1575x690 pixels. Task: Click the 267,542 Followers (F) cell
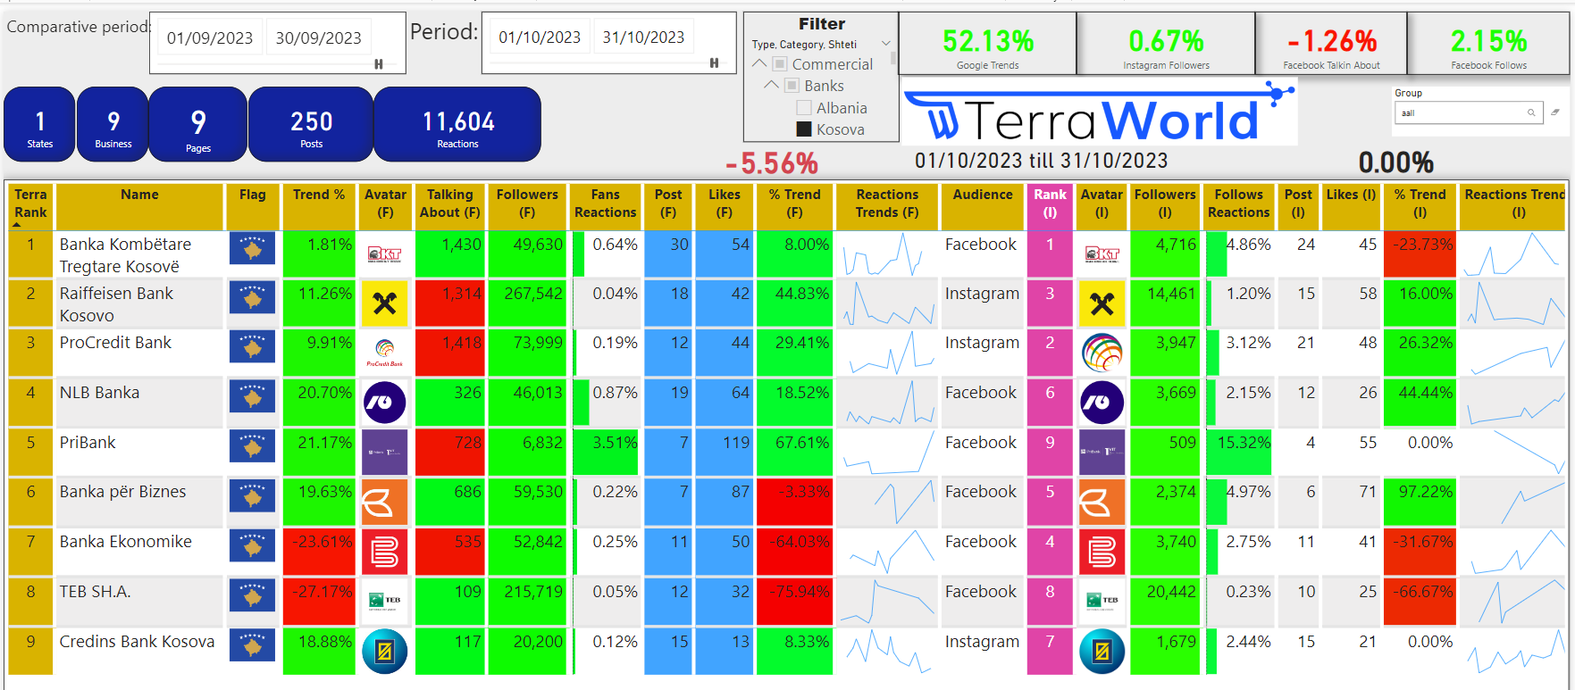coord(527,303)
